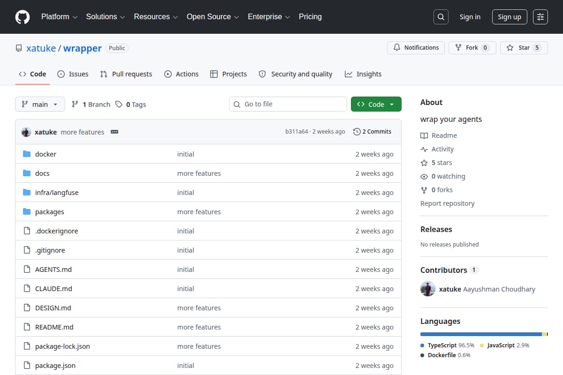
Task: Open the main branch selector dropdown
Action: point(40,104)
